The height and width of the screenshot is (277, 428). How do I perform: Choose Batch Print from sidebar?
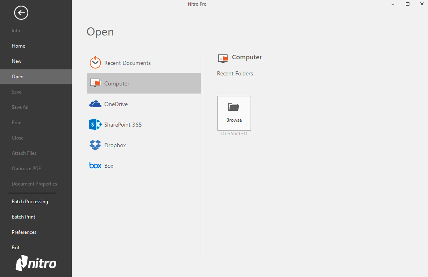click(23, 217)
